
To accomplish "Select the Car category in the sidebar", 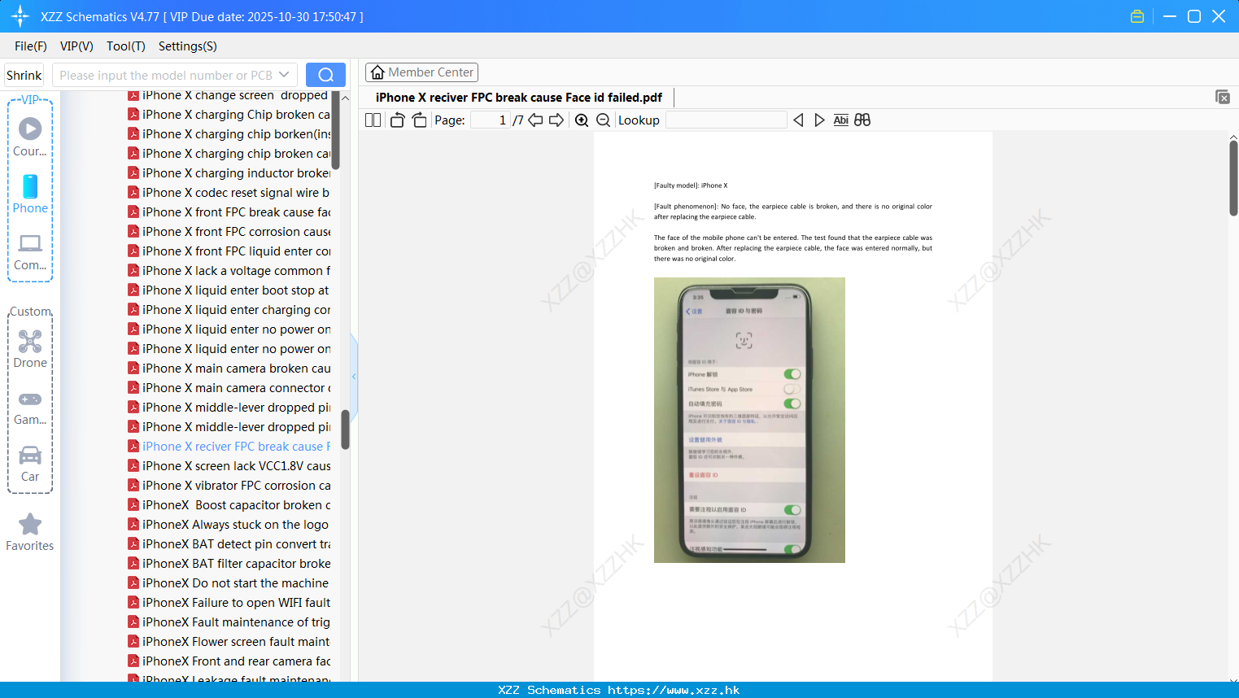I will coord(30,464).
